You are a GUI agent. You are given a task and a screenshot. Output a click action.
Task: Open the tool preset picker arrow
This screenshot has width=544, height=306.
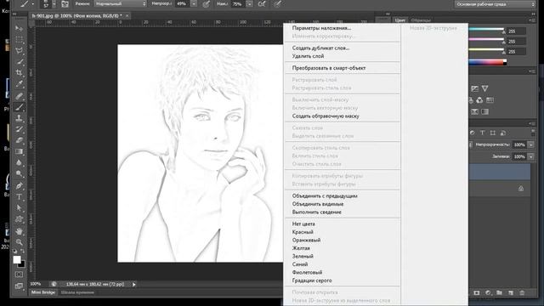[x=32, y=4]
